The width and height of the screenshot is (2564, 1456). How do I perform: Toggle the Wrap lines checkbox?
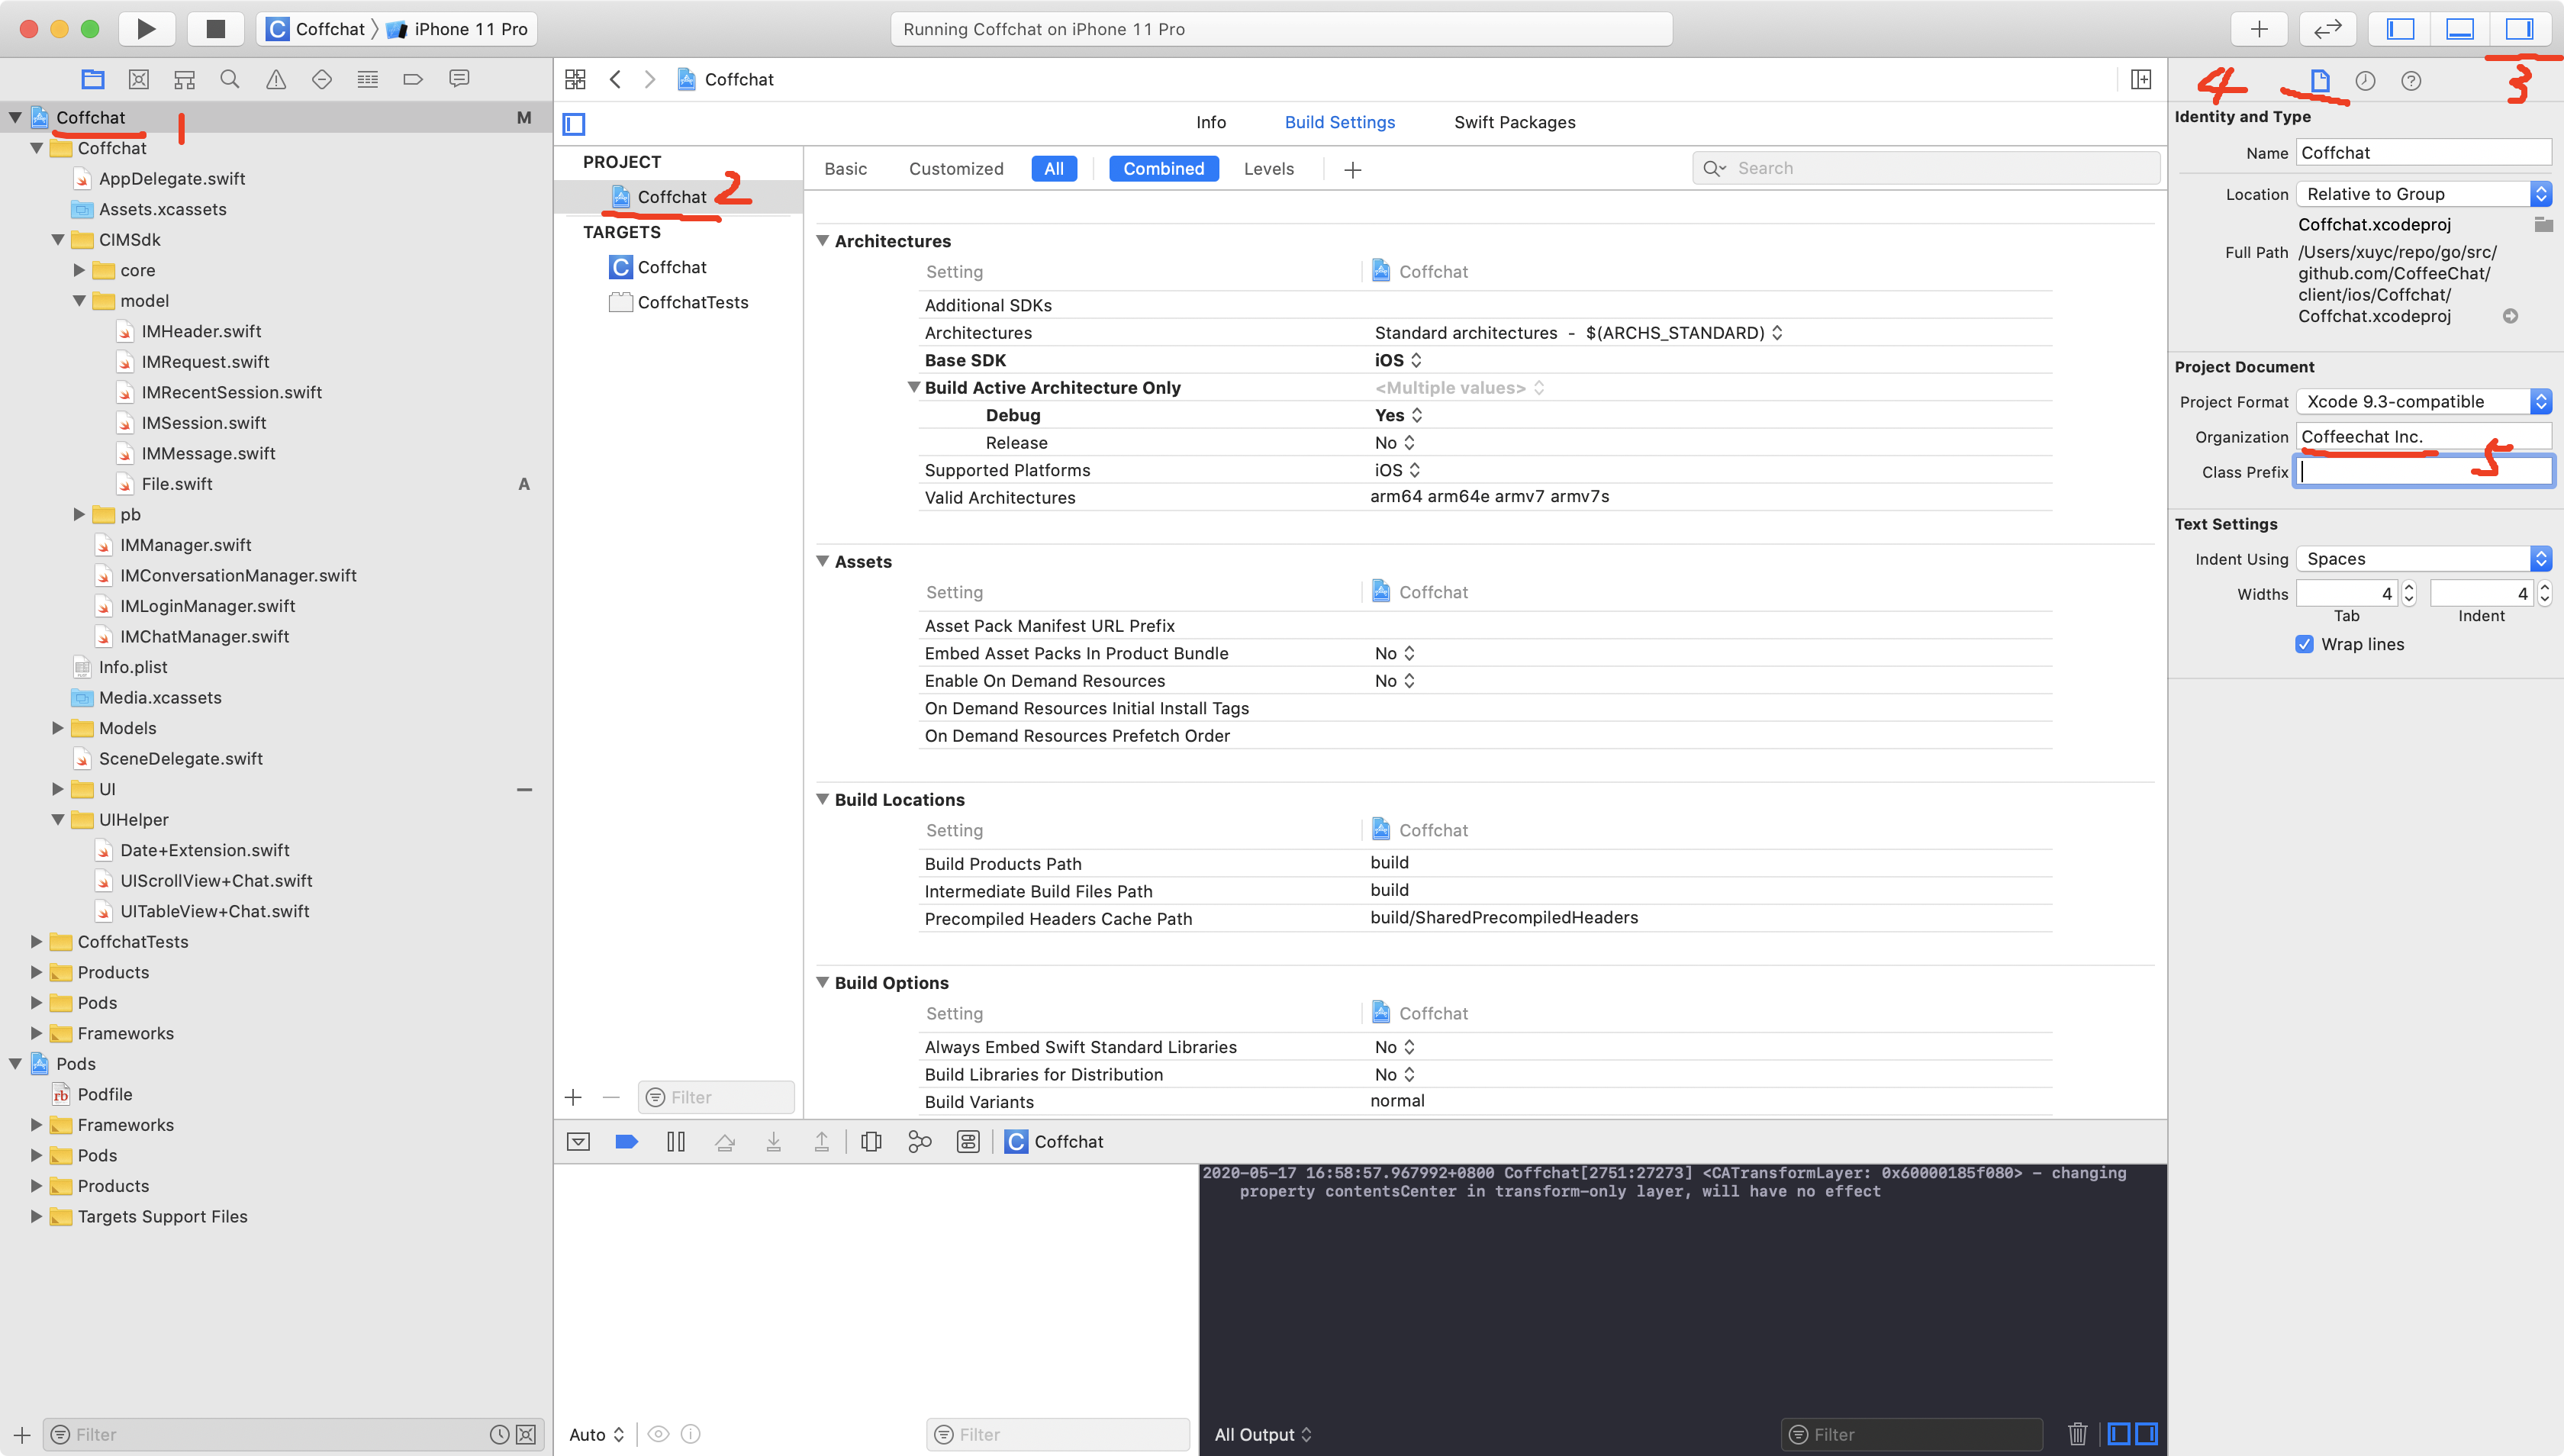click(x=2304, y=644)
